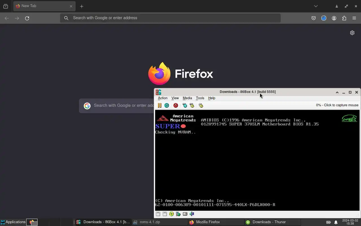
Task: Click 86Box logo in window title bar
Action: tap(158, 92)
